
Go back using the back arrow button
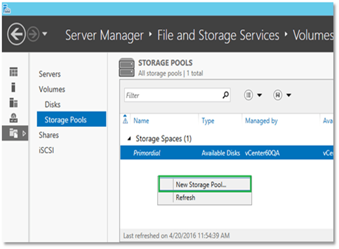click(x=16, y=34)
